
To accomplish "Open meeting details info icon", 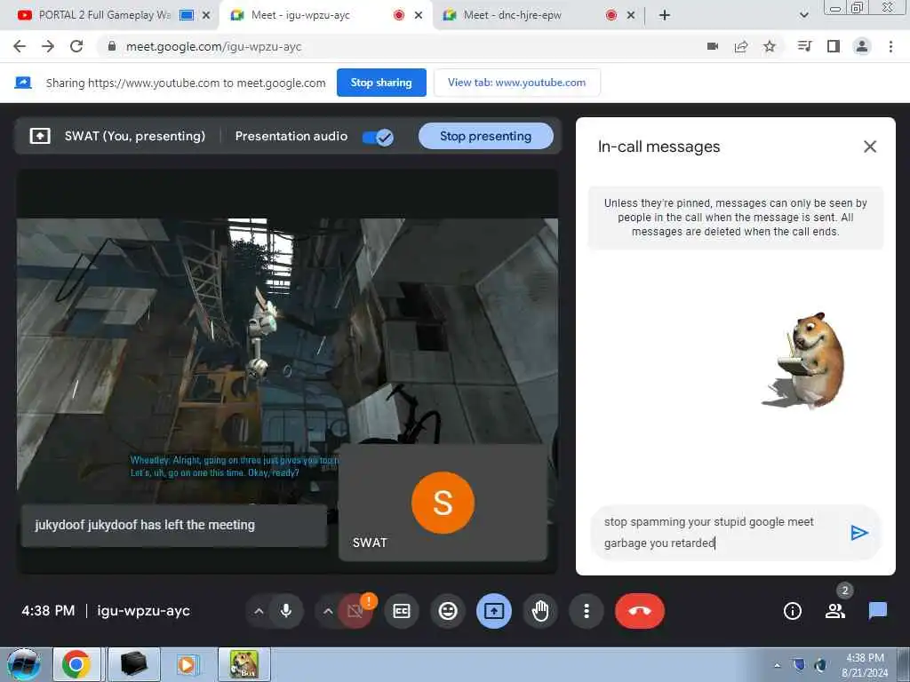I will click(792, 611).
